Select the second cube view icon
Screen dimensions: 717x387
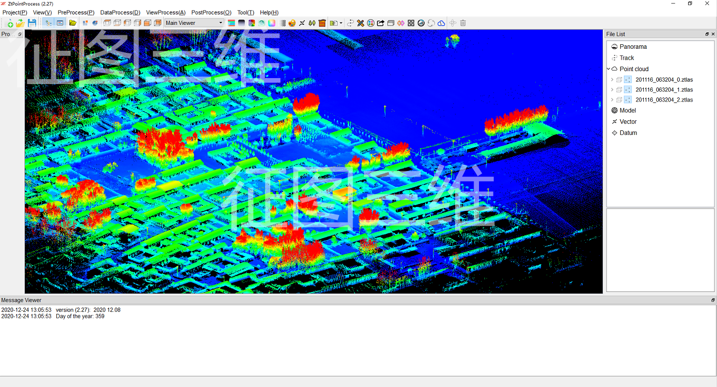[x=117, y=23]
